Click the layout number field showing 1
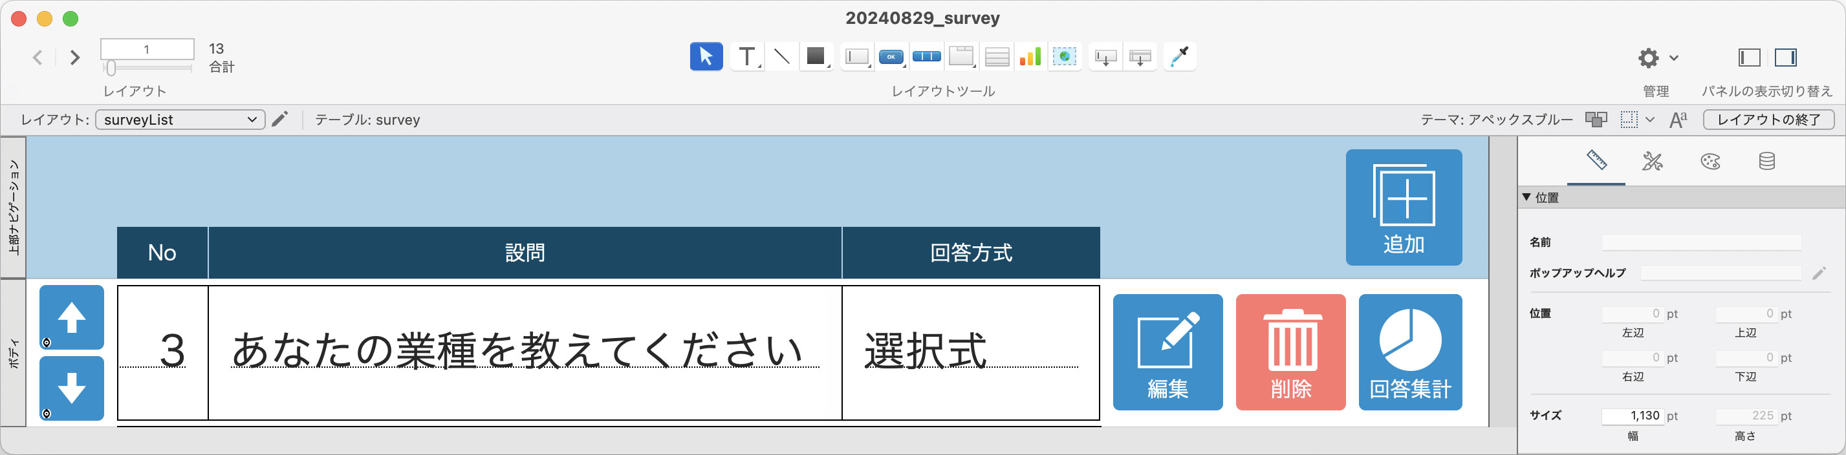 click(x=147, y=48)
